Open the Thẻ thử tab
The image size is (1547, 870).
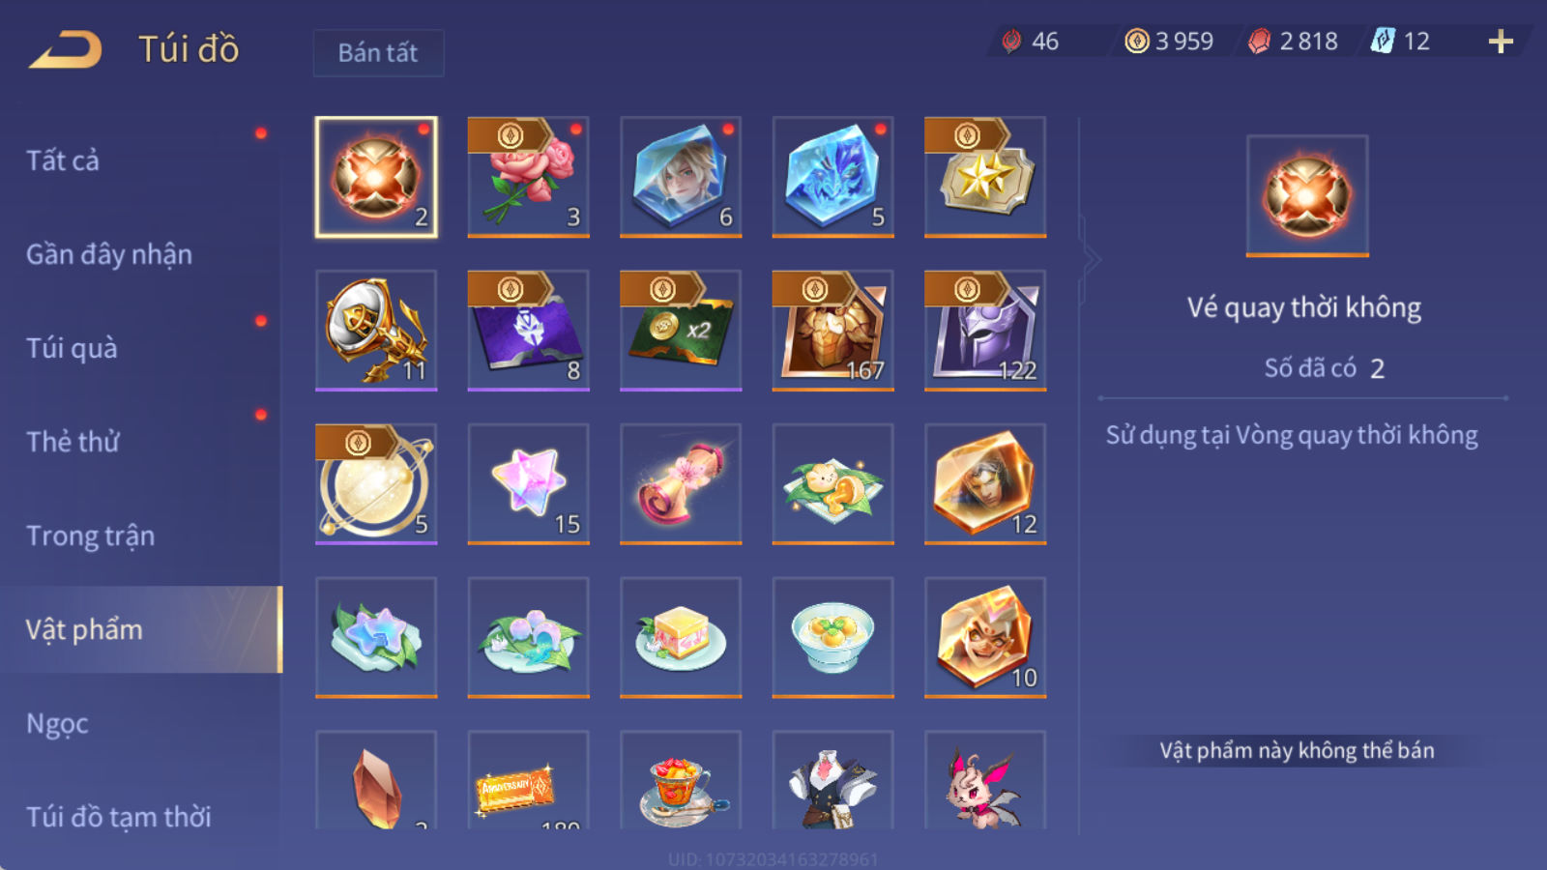click(x=73, y=442)
